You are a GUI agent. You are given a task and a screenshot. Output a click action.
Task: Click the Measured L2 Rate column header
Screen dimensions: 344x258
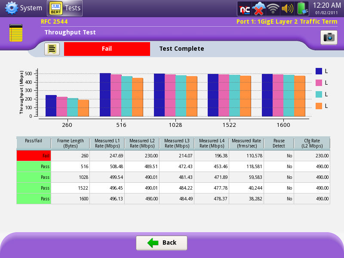coord(141,143)
